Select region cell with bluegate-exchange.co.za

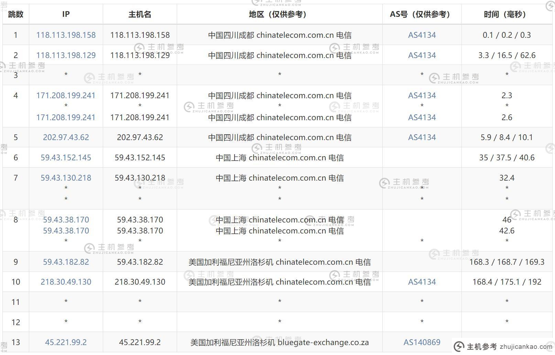[x=280, y=342]
